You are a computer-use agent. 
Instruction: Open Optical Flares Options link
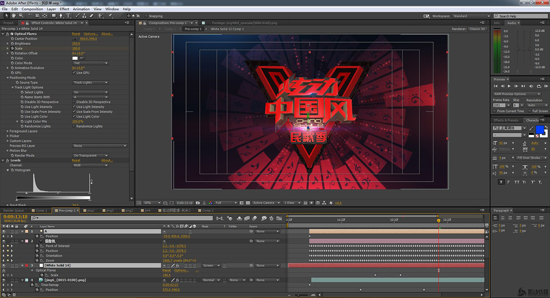tap(90, 34)
